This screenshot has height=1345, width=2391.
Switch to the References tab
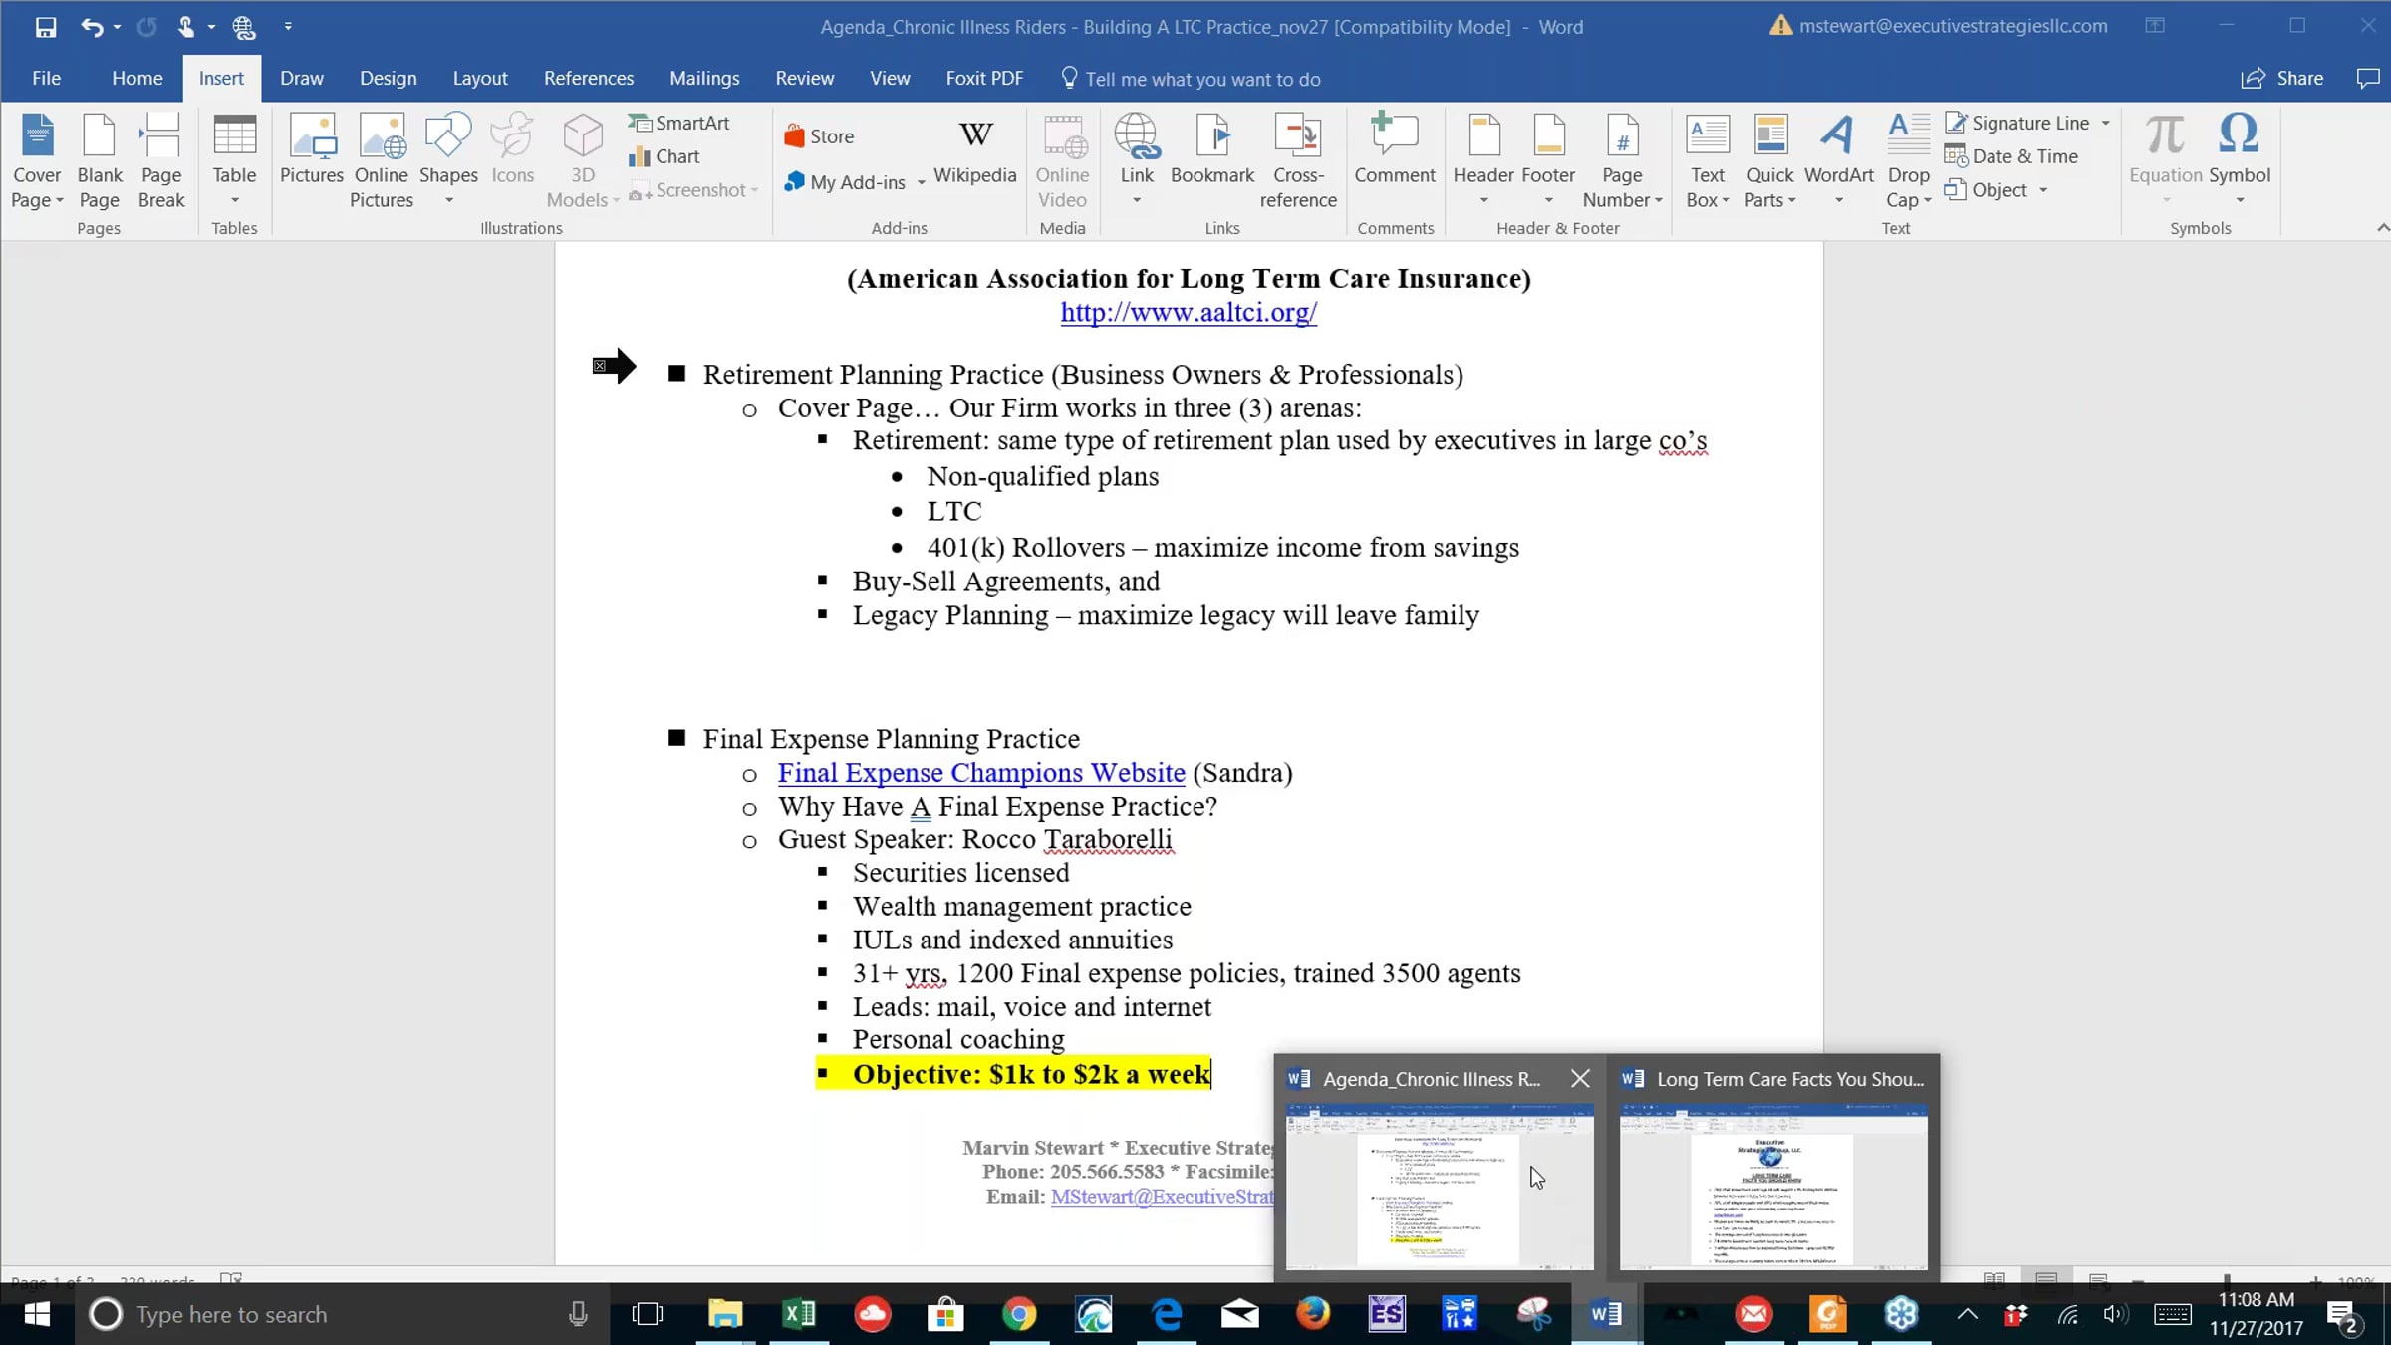tap(589, 79)
